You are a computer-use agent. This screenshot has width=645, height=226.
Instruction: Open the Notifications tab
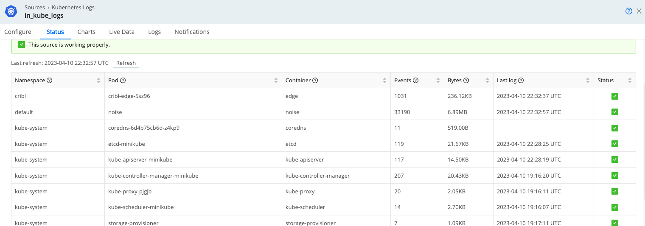coord(192,32)
